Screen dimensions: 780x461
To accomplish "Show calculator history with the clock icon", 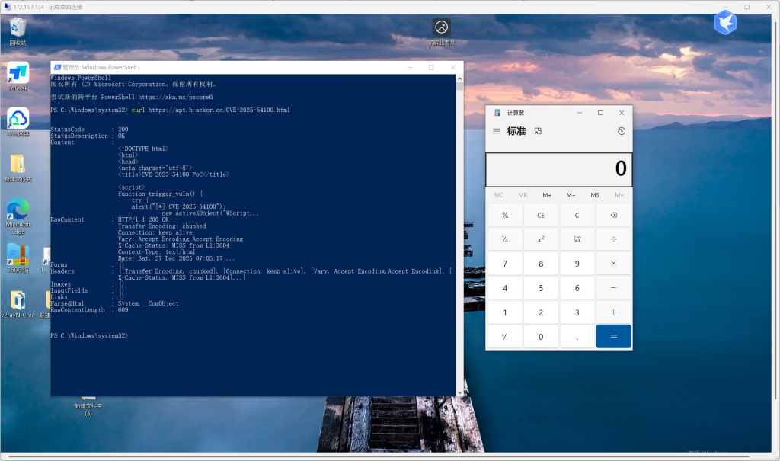I will 621,131.
